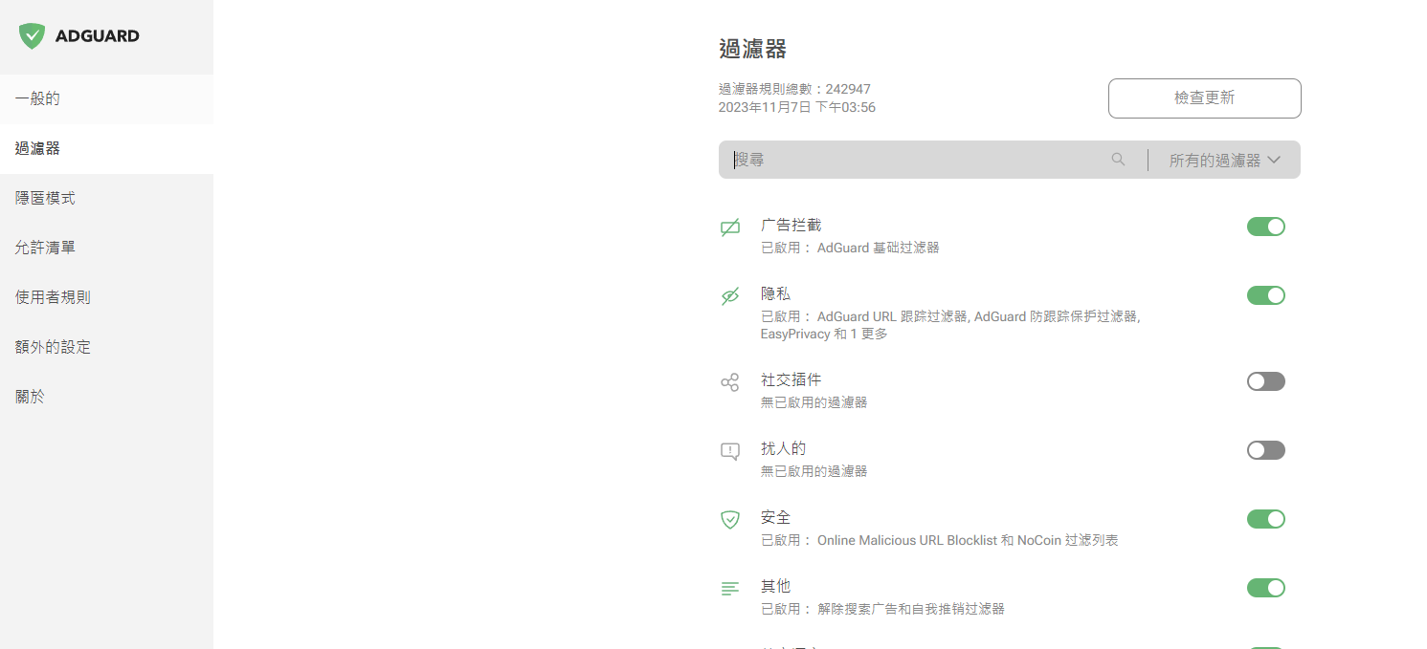Screen dimensions: 1427x649
Task: Click the chevron beside 所有的過濾器
Action: (1274, 160)
